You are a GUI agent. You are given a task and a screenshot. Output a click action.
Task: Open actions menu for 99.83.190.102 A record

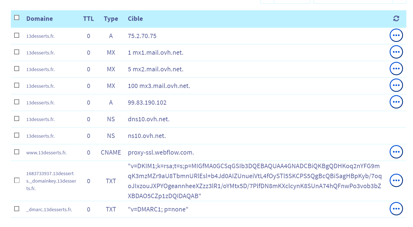pyautogui.click(x=396, y=102)
